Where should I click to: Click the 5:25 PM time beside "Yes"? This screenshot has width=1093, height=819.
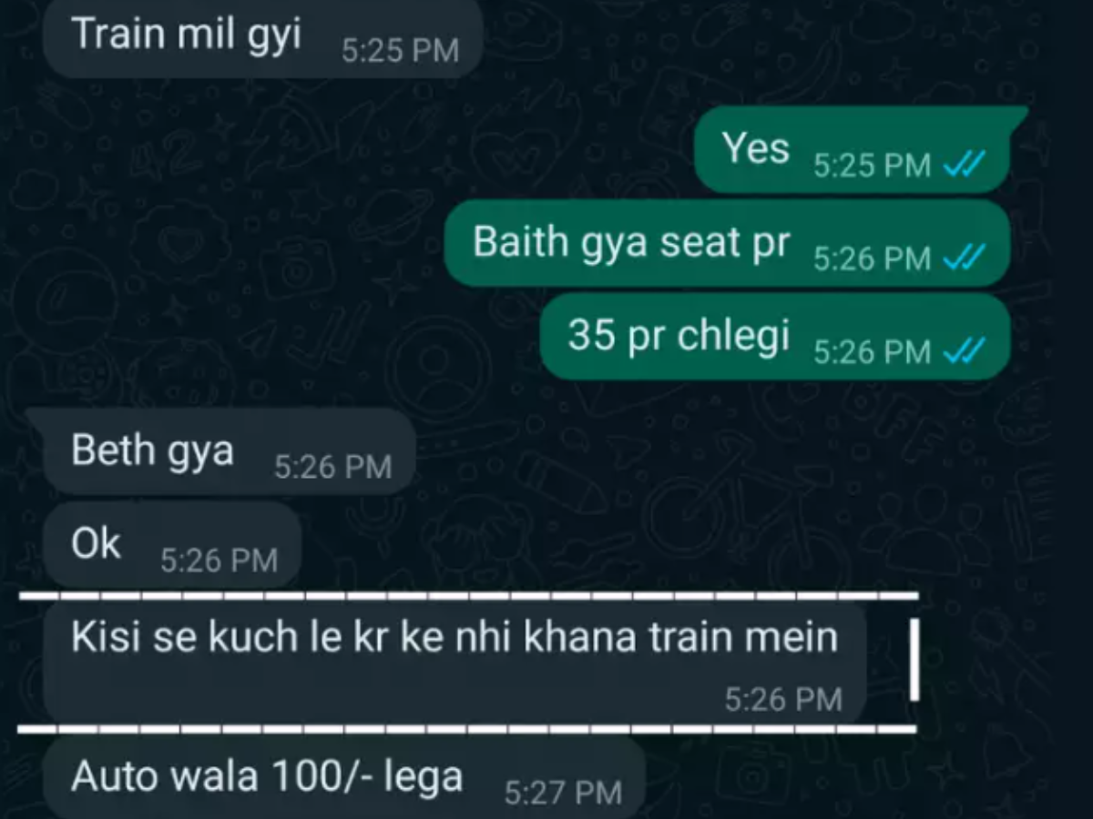tap(872, 166)
